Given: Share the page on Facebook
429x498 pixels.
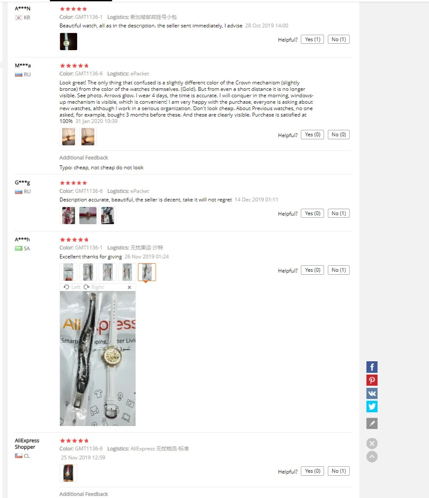Looking at the screenshot, I should point(372,367).
